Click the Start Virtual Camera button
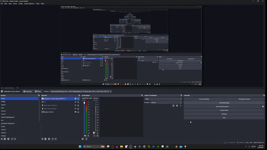 click(x=222, y=107)
